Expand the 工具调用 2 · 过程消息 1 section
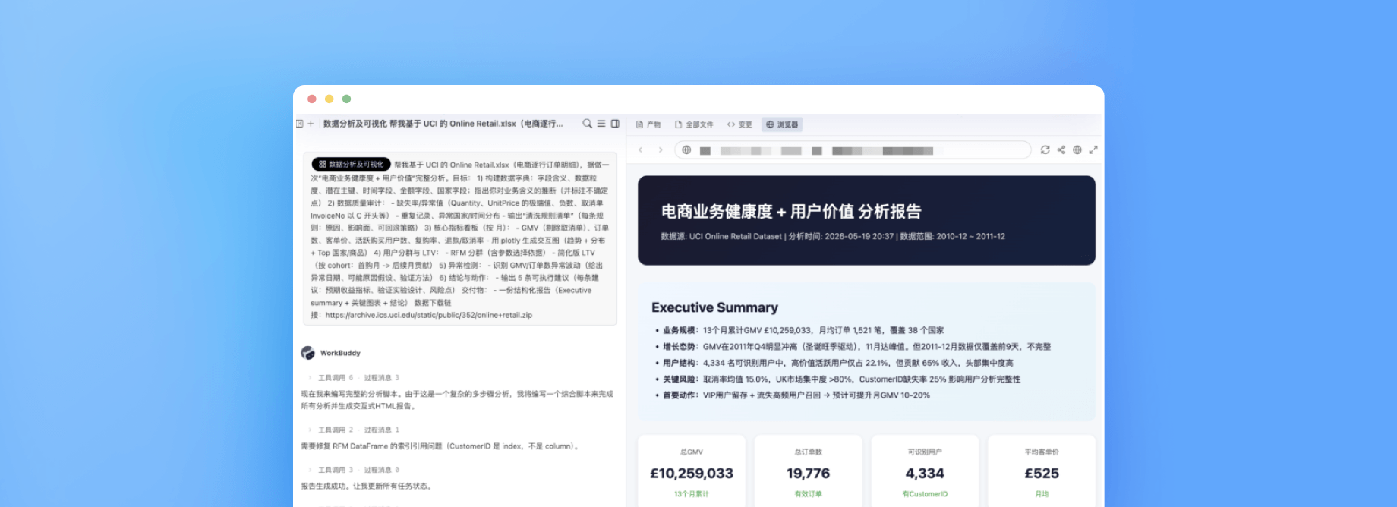 (354, 430)
